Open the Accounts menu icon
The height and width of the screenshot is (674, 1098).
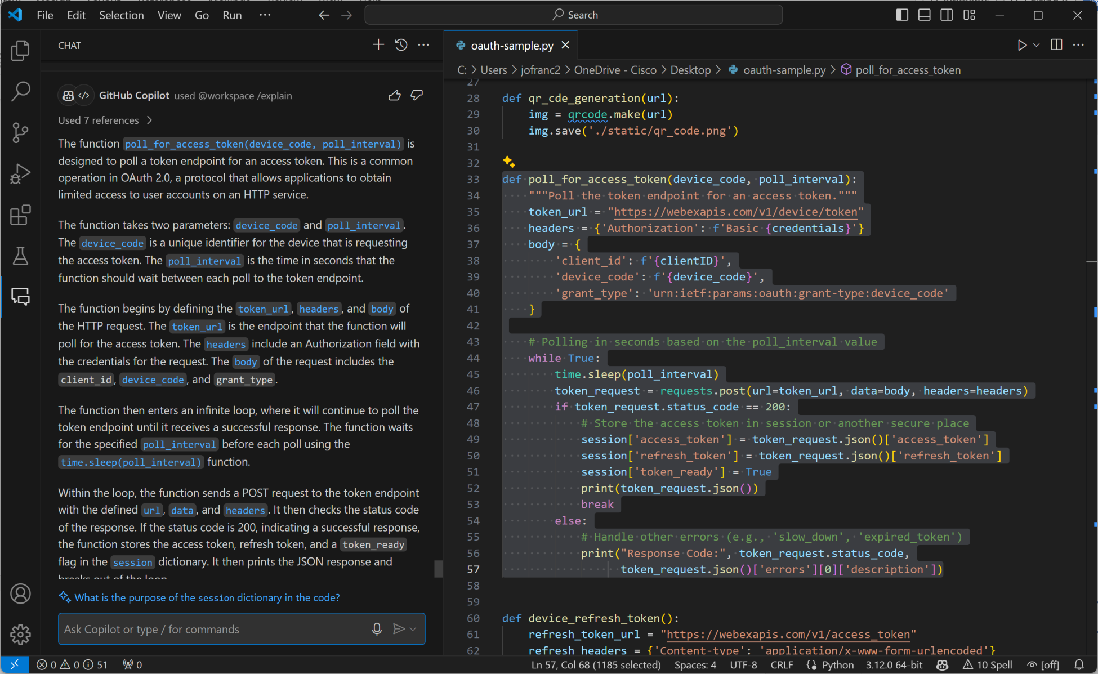coord(20,594)
